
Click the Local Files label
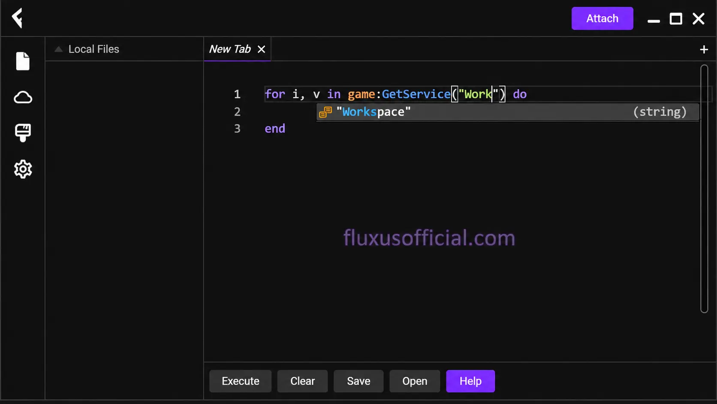pyautogui.click(x=94, y=49)
